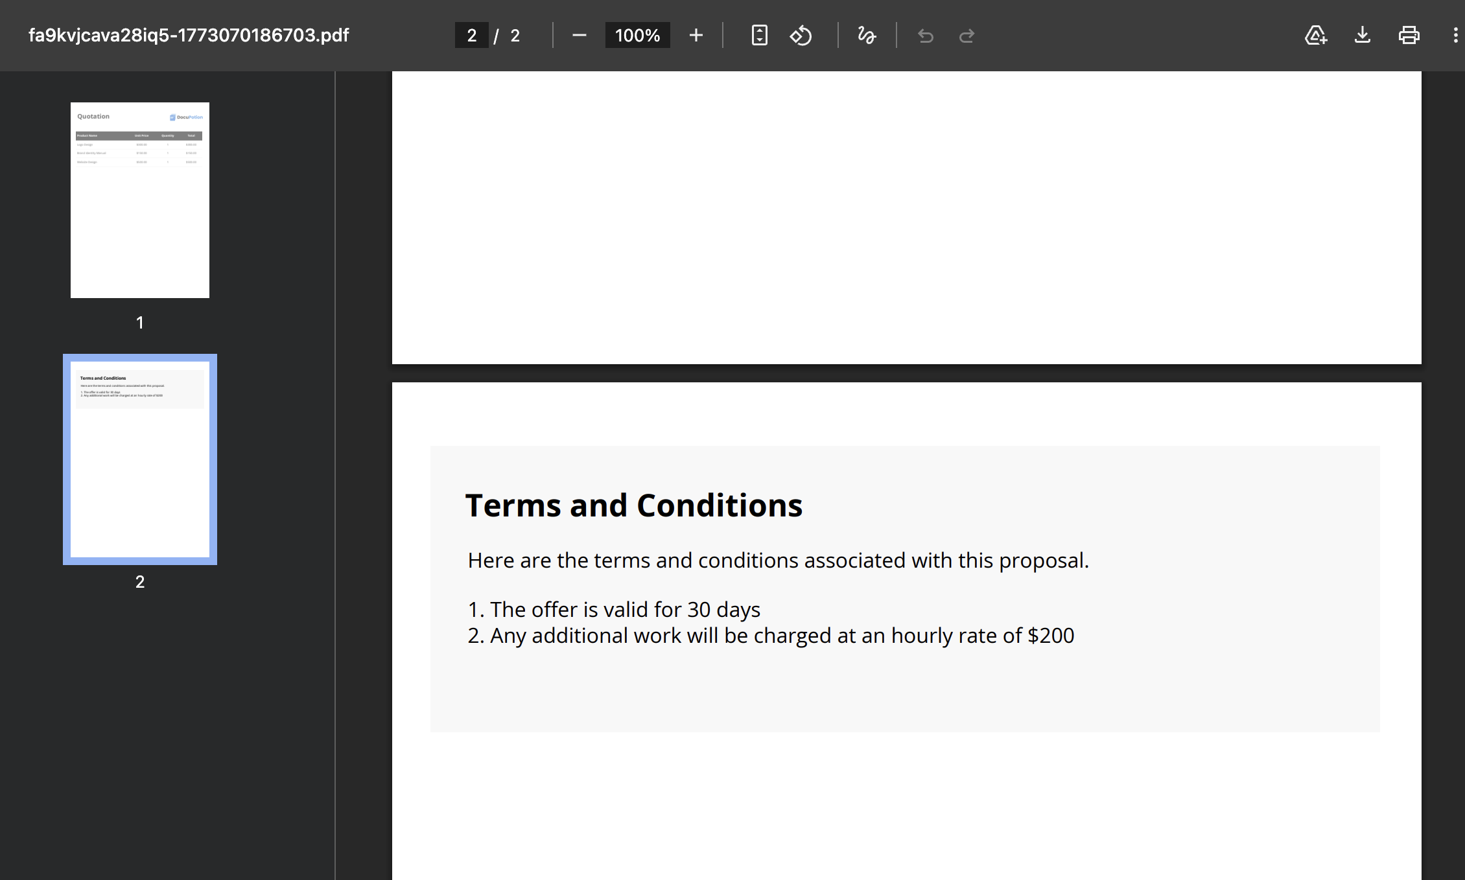Select page 2 Terms thumbnail
The height and width of the screenshot is (880, 1465).
click(140, 459)
